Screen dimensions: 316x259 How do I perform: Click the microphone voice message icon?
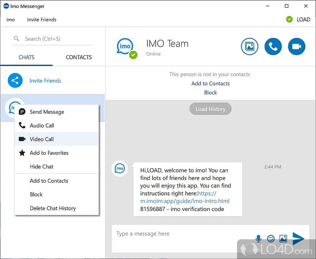258,238
